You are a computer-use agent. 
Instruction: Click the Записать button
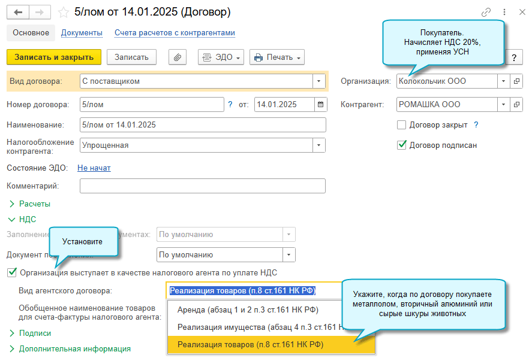point(131,57)
